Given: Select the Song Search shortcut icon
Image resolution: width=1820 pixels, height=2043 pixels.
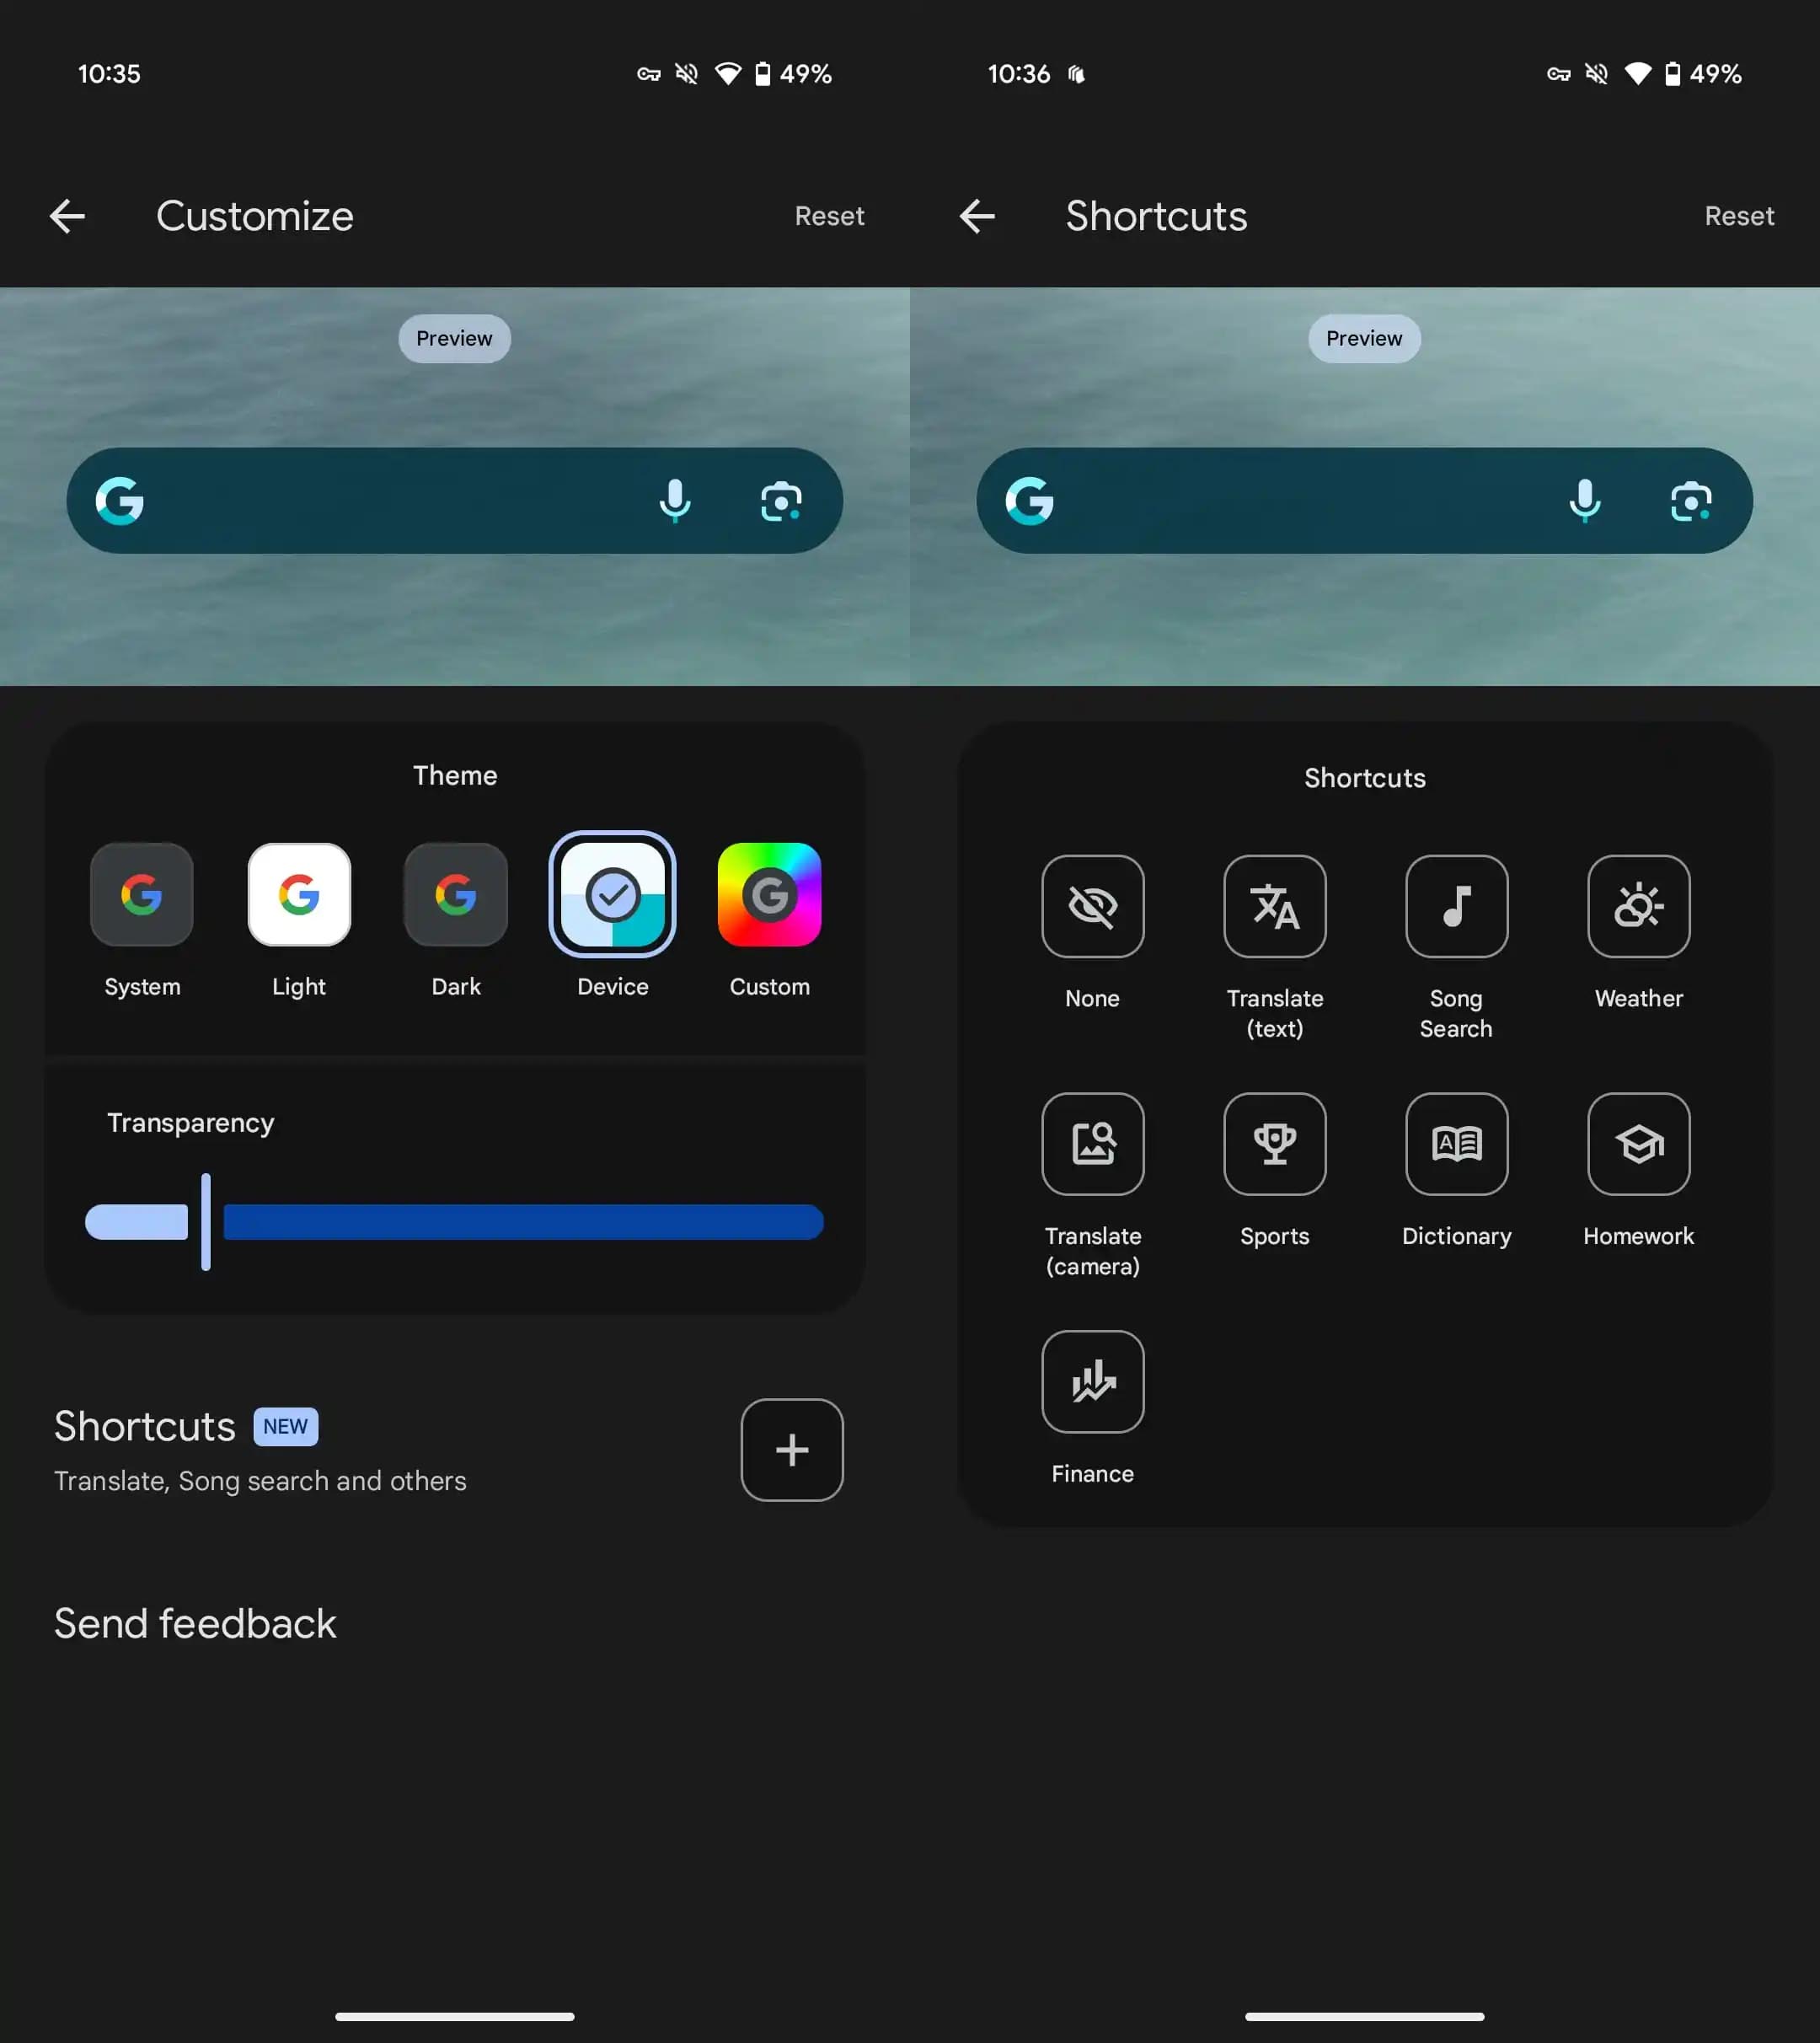Looking at the screenshot, I should [1454, 904].
